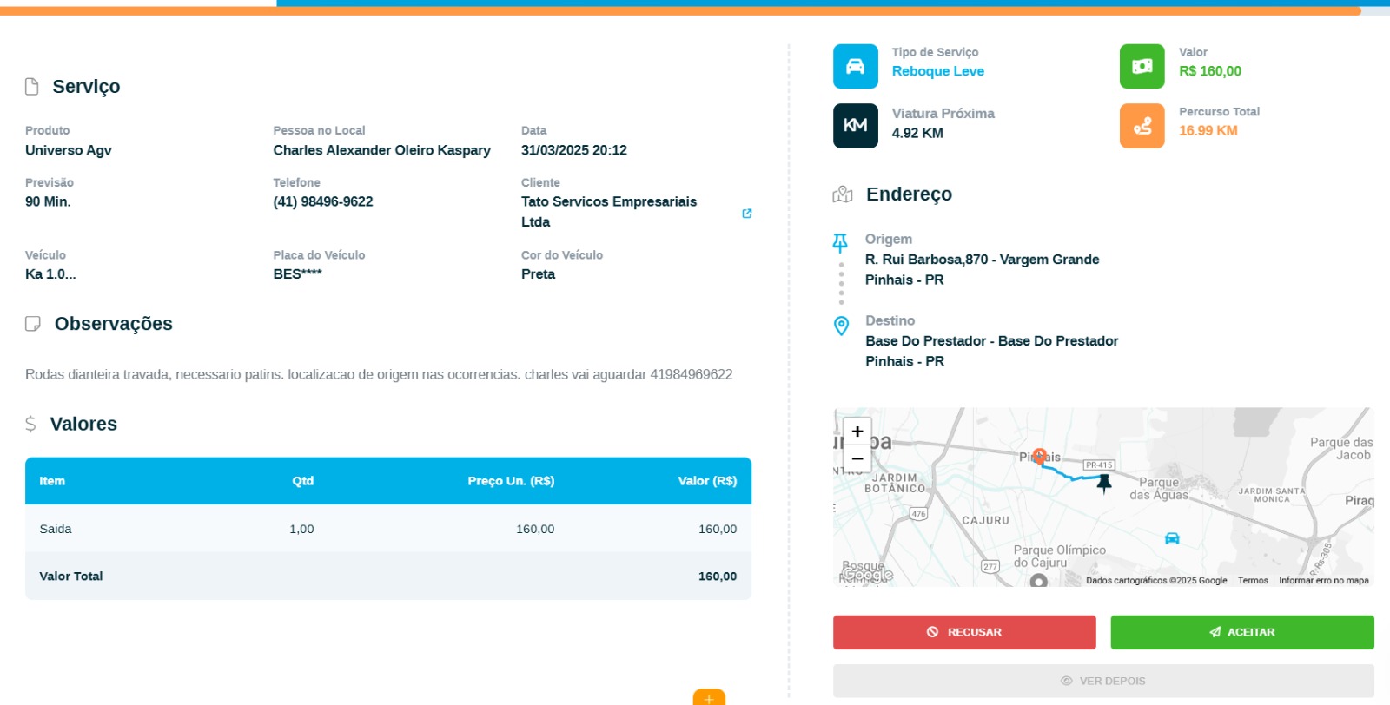Accept the service with the Aceitar button

click(x=1241, y=632)
